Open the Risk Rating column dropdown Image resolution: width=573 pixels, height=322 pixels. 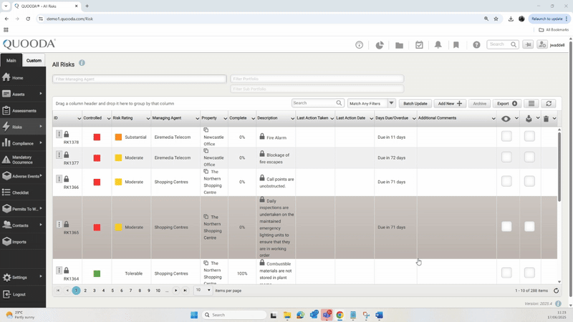(x=148, y=119)
